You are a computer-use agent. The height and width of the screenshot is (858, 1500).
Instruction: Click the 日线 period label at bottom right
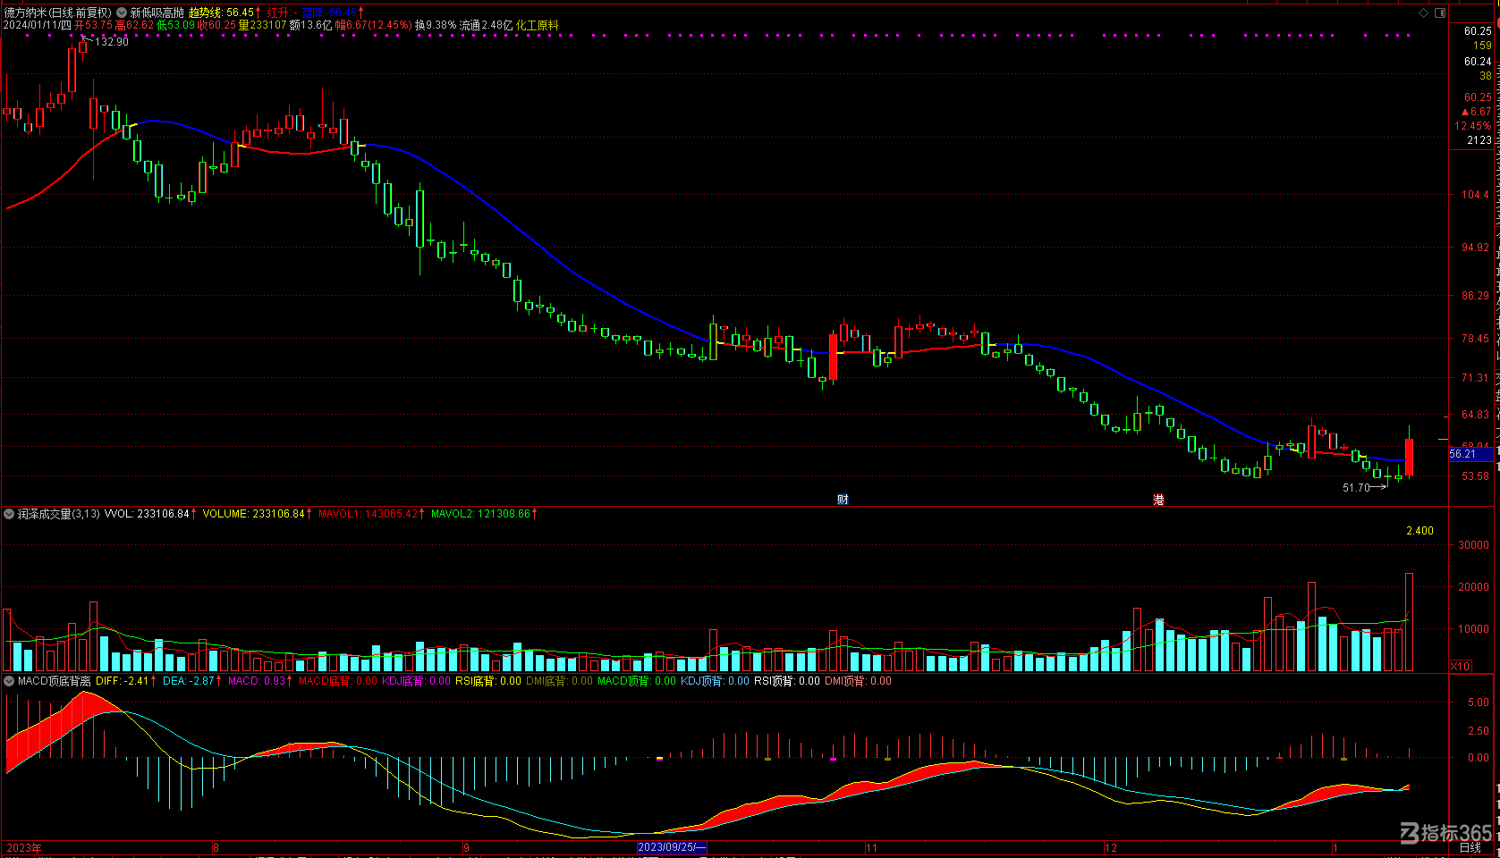pos(1470,847)
